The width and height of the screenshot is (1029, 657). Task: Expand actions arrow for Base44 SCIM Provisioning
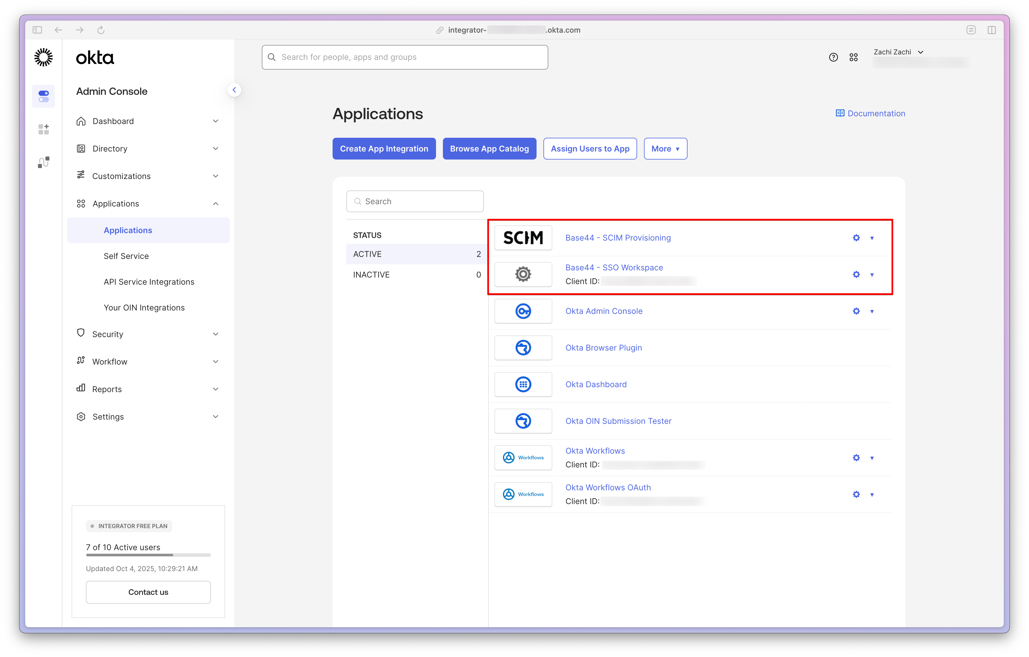click(872, 238)
